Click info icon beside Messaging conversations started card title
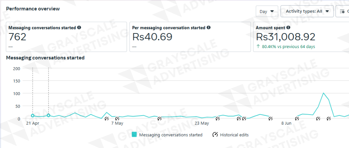 pyautogui.click(x=79, y=28)
